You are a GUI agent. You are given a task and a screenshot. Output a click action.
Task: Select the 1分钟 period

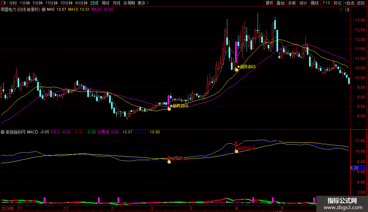coord(25,3)
